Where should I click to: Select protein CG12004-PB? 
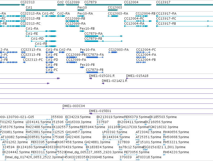(141, 62)
